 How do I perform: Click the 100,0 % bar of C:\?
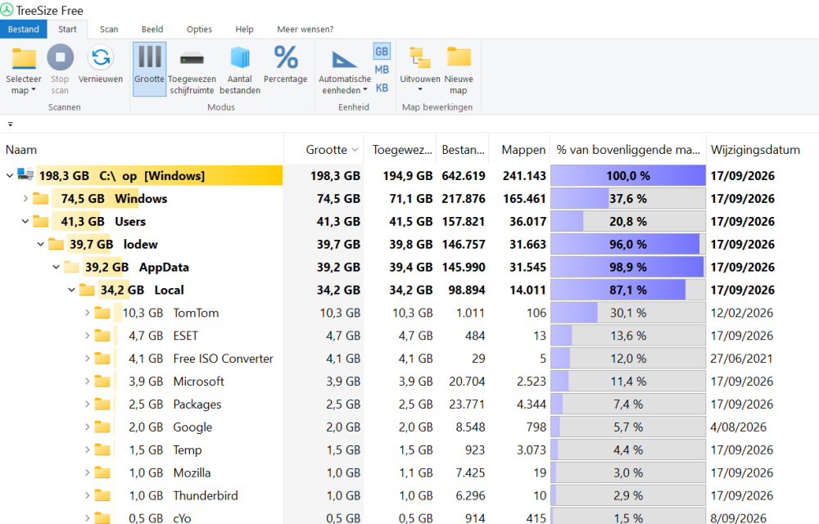(x=628, y=176)
